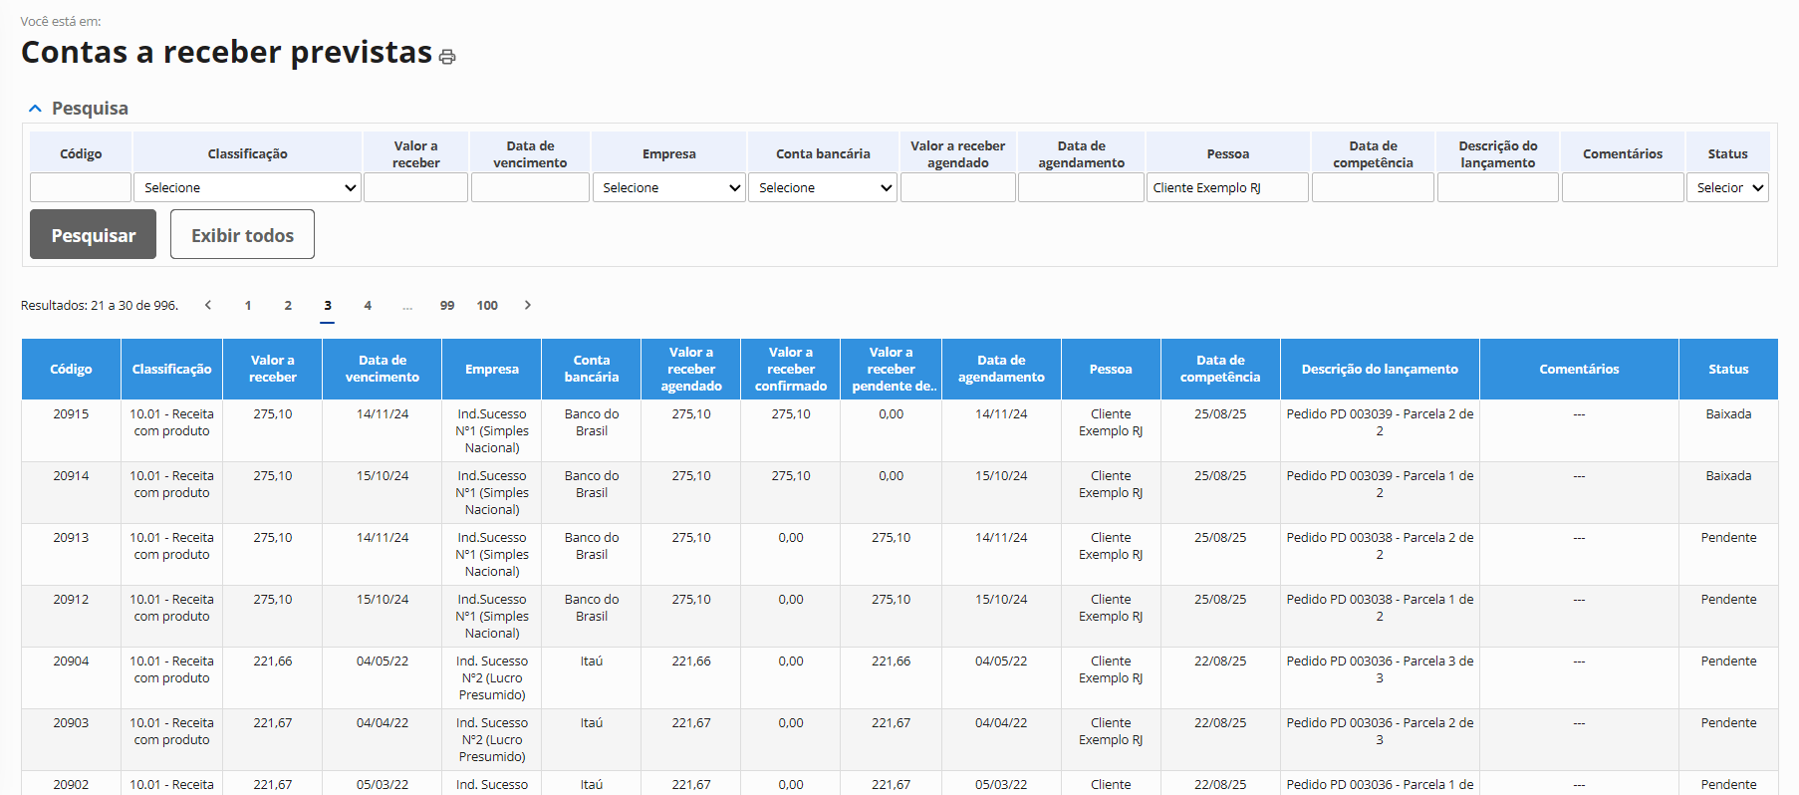The height and width of the screenshot is (795, 1799).
Task: Click the Status column header in table
Action: (x=1728, y=369)
